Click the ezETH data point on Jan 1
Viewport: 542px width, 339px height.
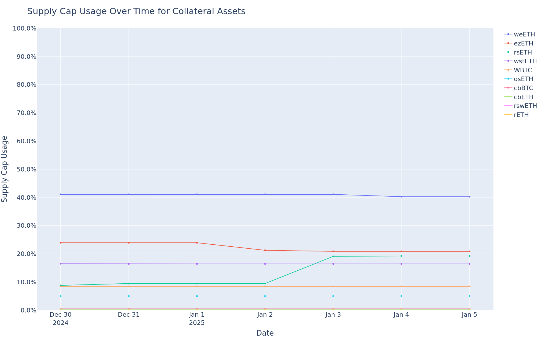pos(197,243)
